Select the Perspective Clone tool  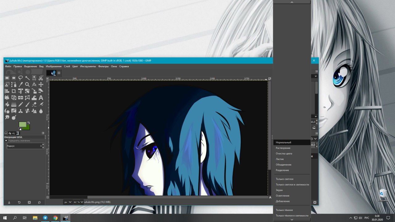tap(34, 111)
